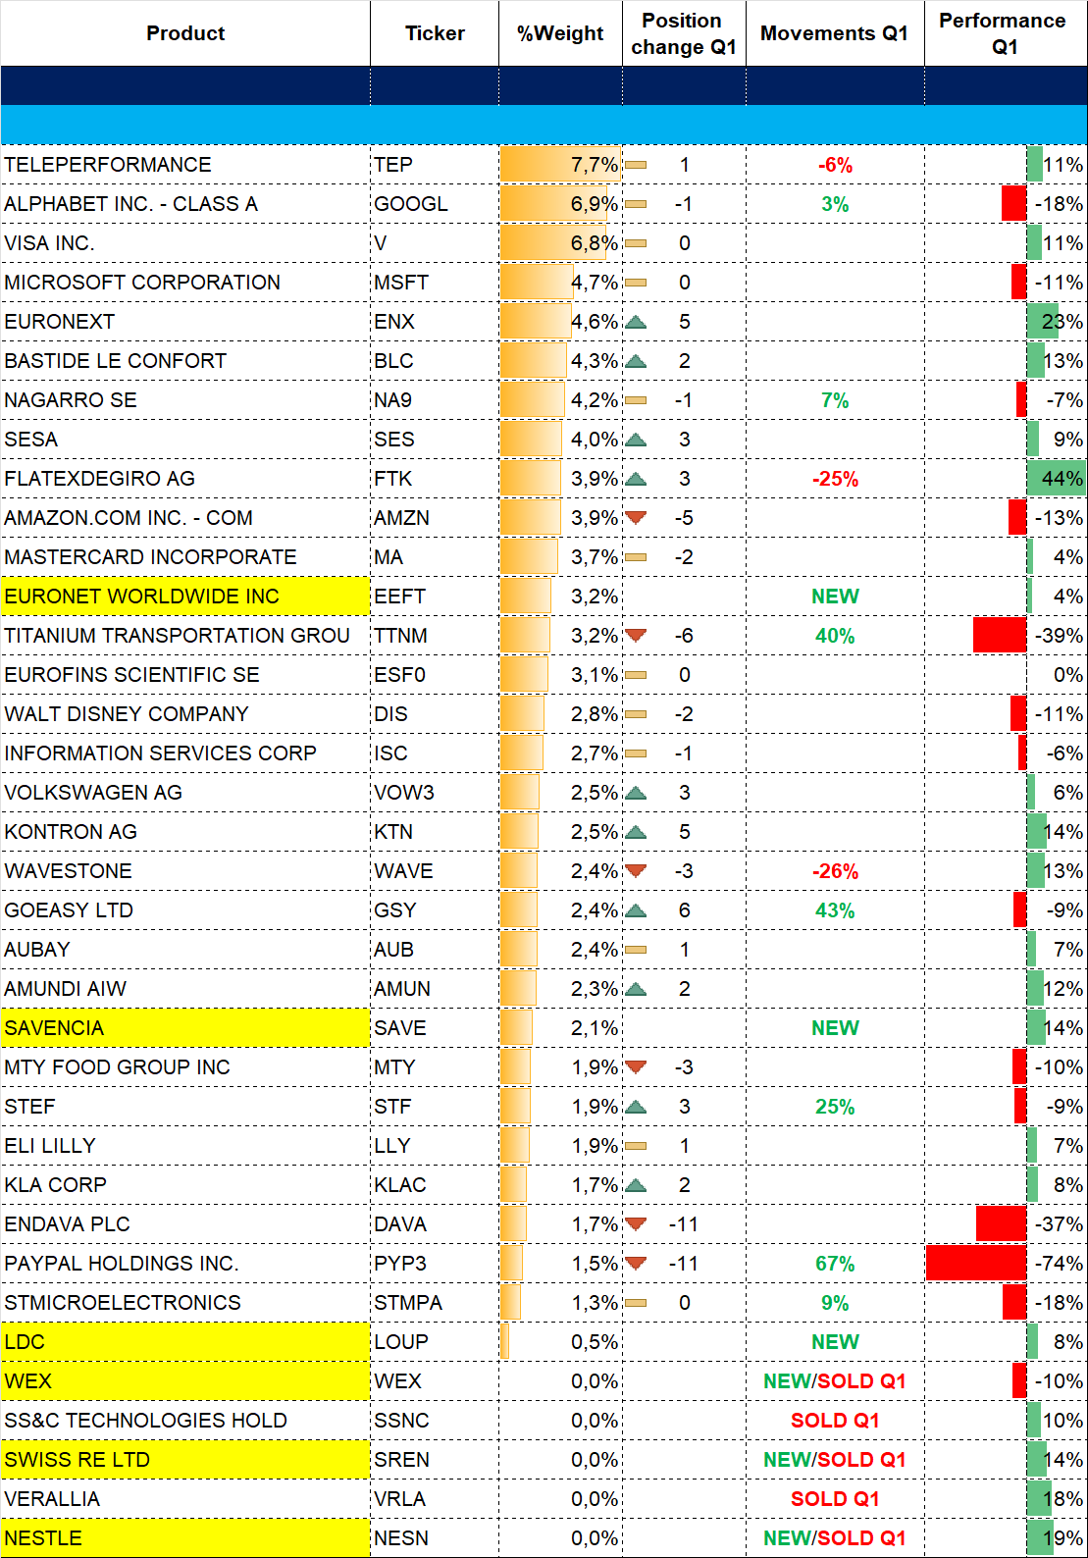Click the -11 position change for ENDAVA
Screen dimensions: 1088x1558
[684, 1224]
